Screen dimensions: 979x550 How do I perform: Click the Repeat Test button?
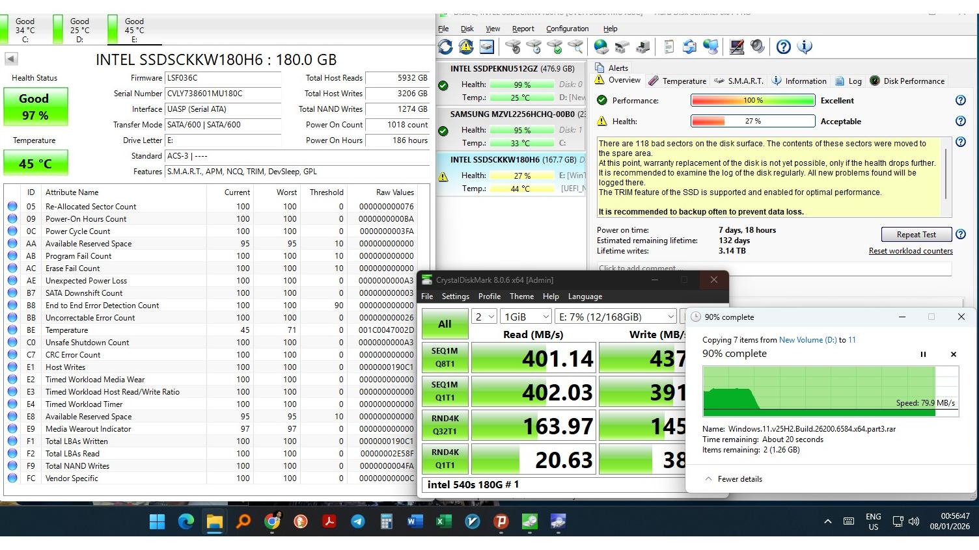915,235
